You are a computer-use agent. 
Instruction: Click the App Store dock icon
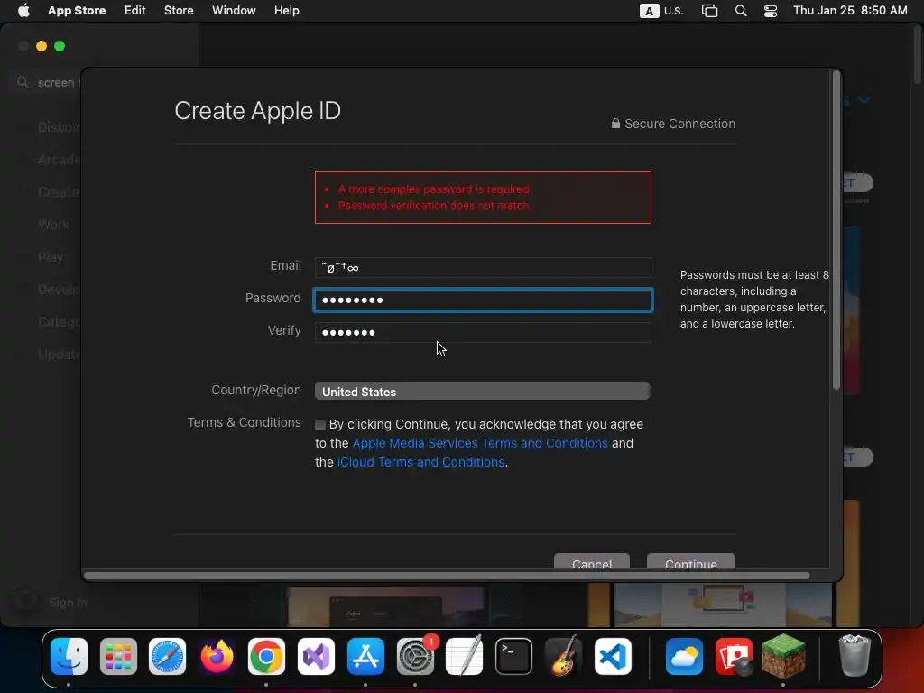365,656
